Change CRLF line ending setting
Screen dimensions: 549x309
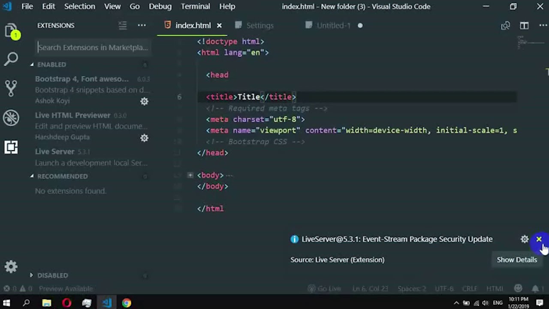pos(470,288)
